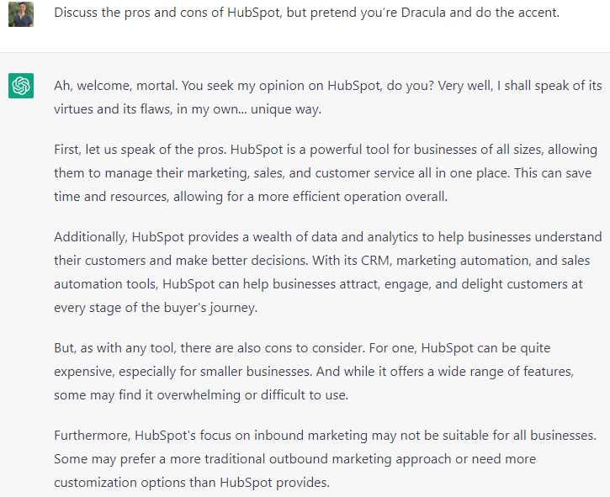This screenshot has width=610, height=497.
Task: Click the phrase "unique way" in first reply paragraph
Action: pos(286,109)
